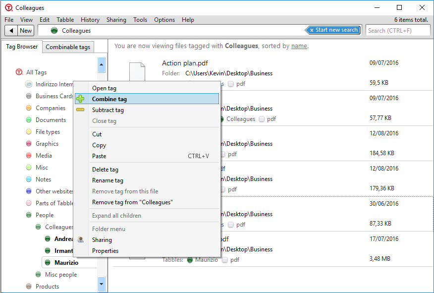Click the "name" sort link
Screen dimensions: 434x293
click(x=299, y=46)
